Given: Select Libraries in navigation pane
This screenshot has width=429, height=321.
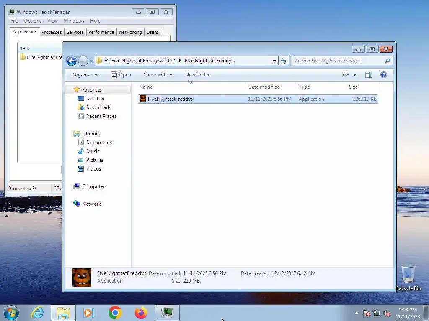Looking at the screenshot, I should 91,134.
